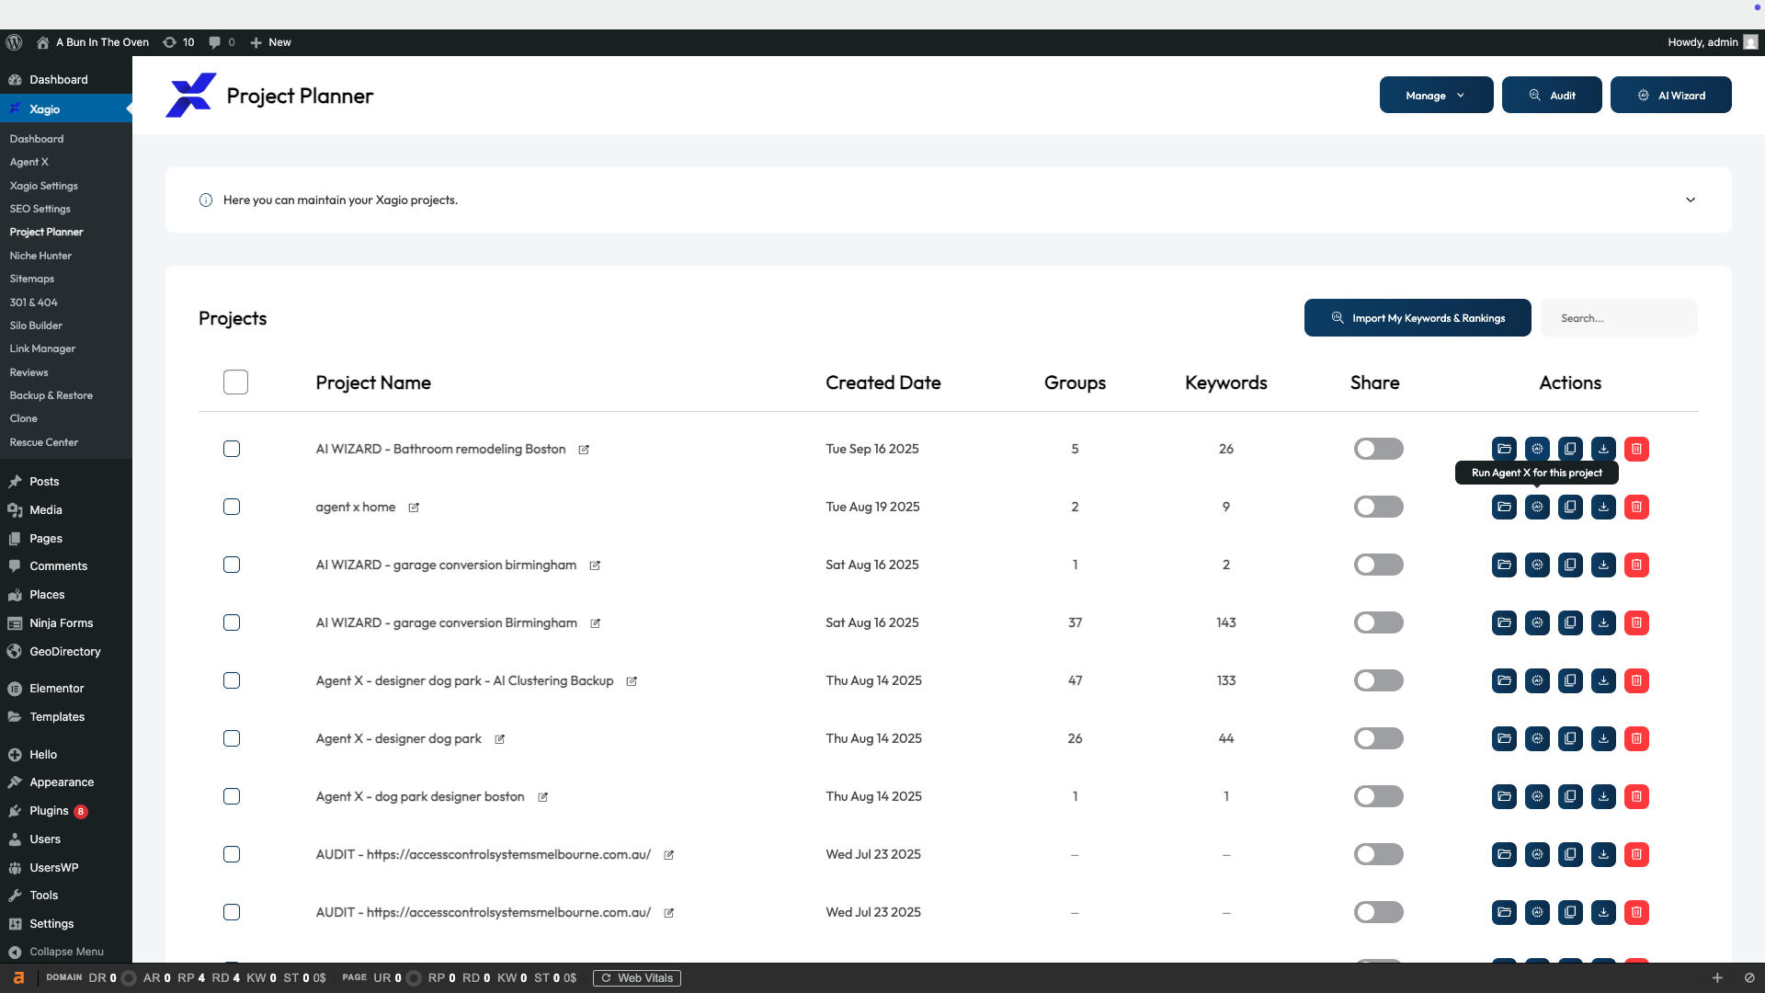1765x993 pixels.
Task: Click Import My Keywords & Rankings
Action: [x=1418, y=318]
